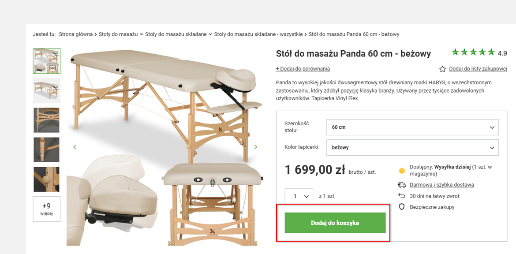This screenshot has height=254, width=516.
Task: Open Darmowa i szybka dostawa link
Action: pos(441,185)
